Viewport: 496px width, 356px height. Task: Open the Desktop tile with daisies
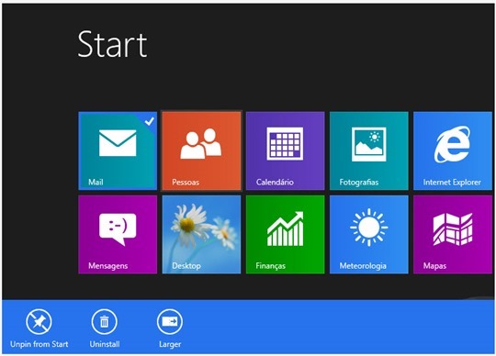point(201,234)
